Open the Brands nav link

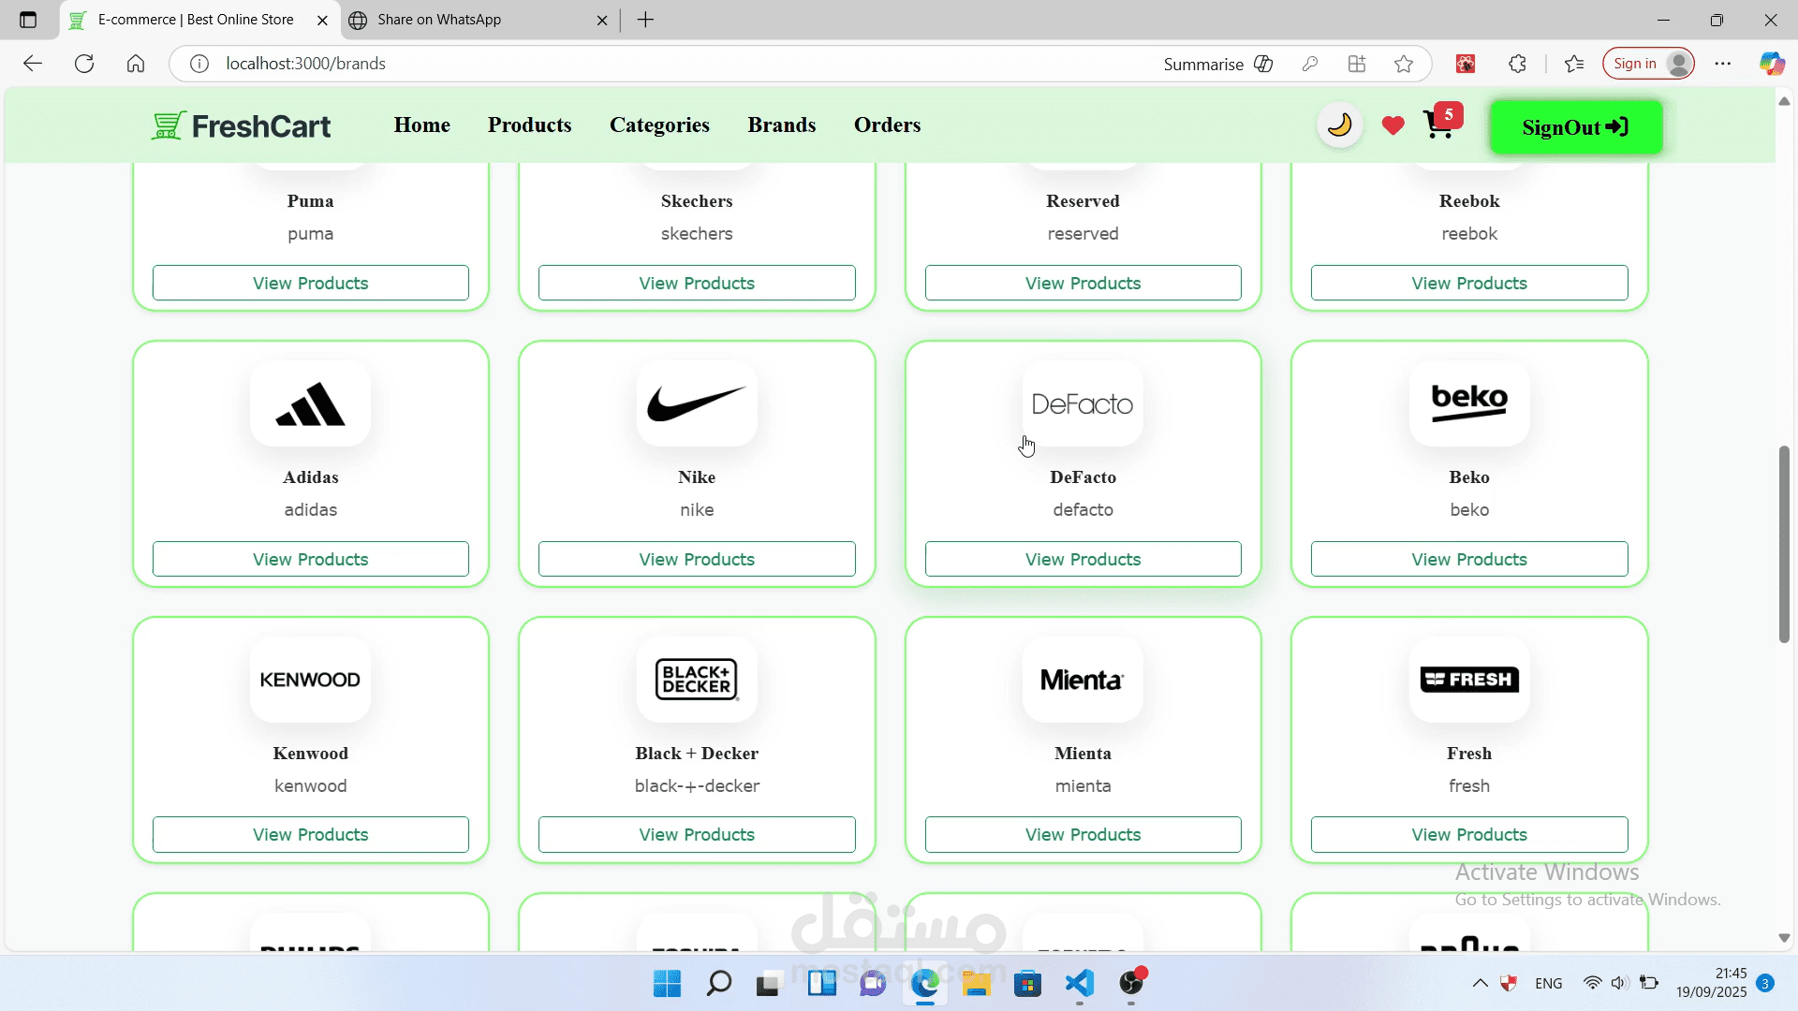782,125
